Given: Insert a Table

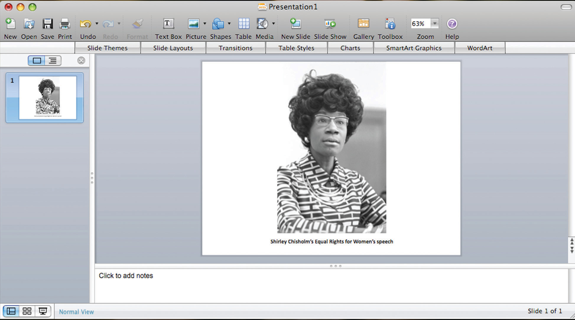Looking at the screenshot, I should tap(243, 24).
